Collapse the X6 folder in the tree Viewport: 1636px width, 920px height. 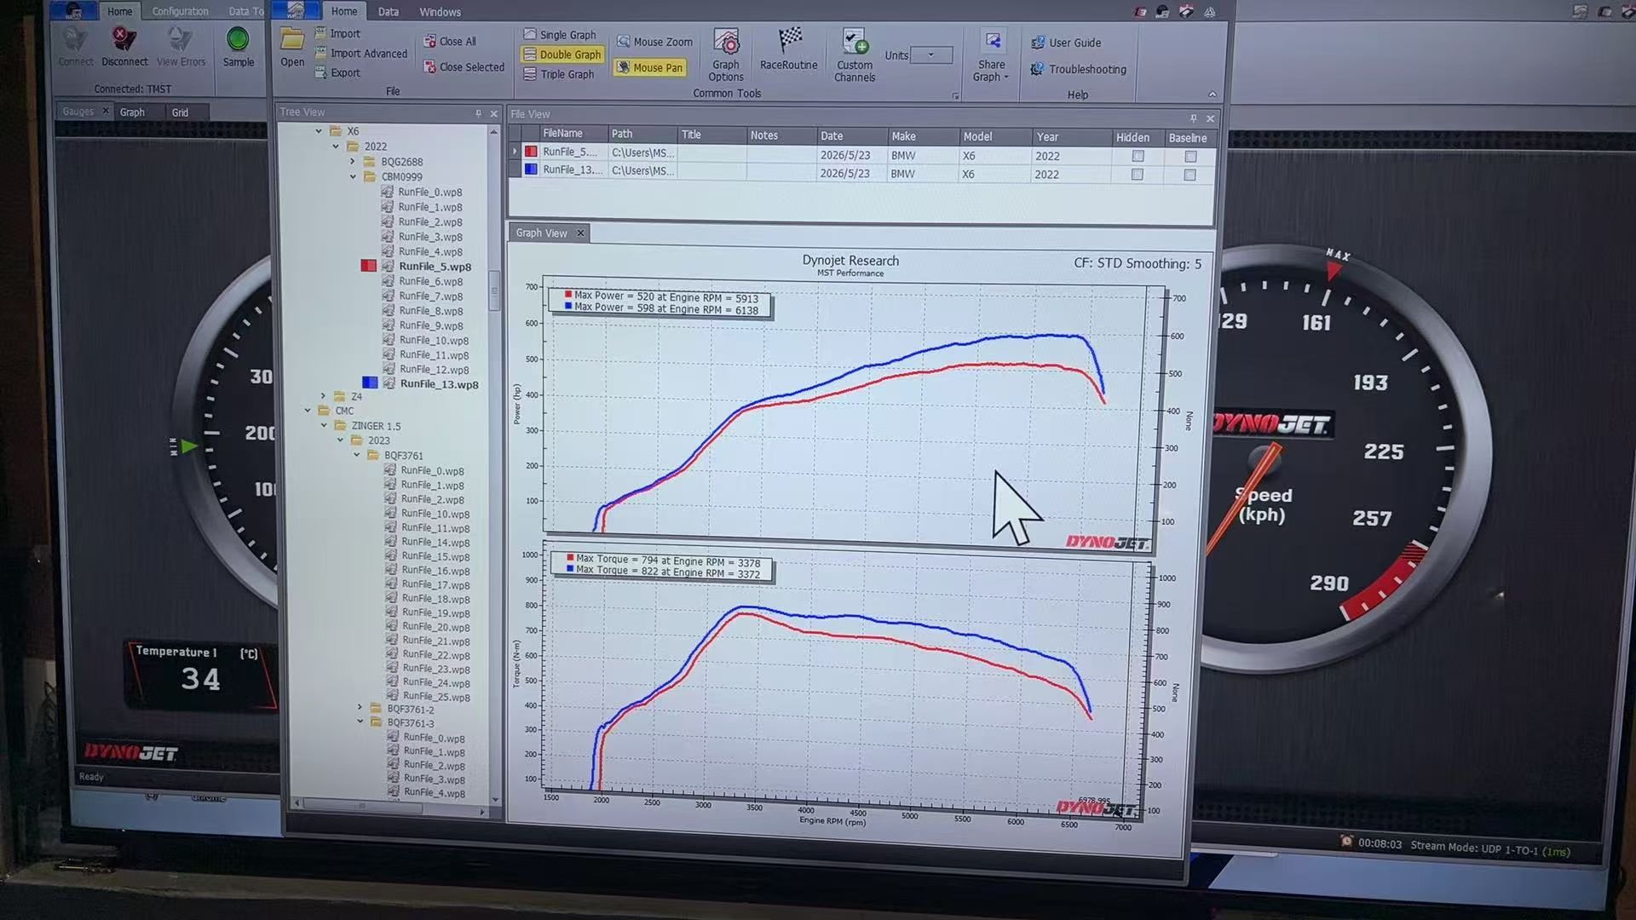click(319, 131)
